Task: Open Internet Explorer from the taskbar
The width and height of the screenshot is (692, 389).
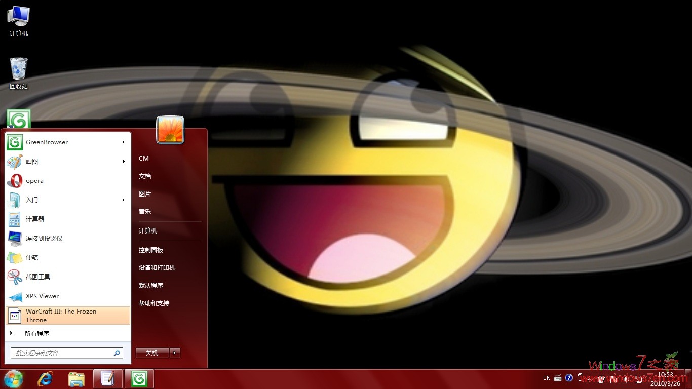Action: [x=45, y=378]
